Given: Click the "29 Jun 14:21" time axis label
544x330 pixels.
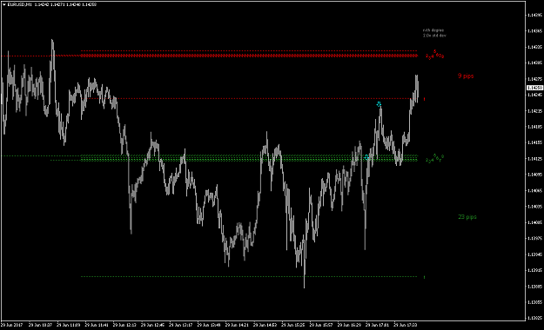Looking at the screenshot, I should [237, 325].
